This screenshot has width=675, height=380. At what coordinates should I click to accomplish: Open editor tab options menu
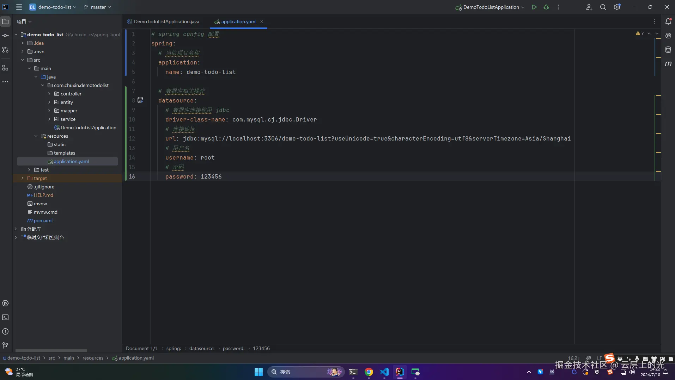[654, 21]
